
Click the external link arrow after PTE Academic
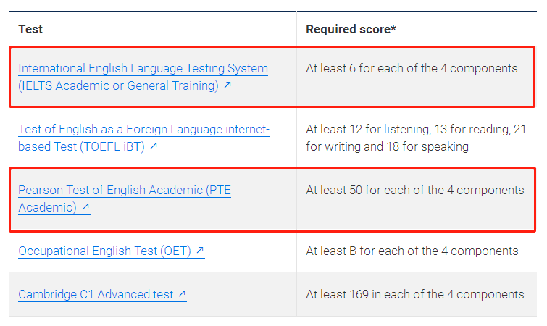(85, 207)
